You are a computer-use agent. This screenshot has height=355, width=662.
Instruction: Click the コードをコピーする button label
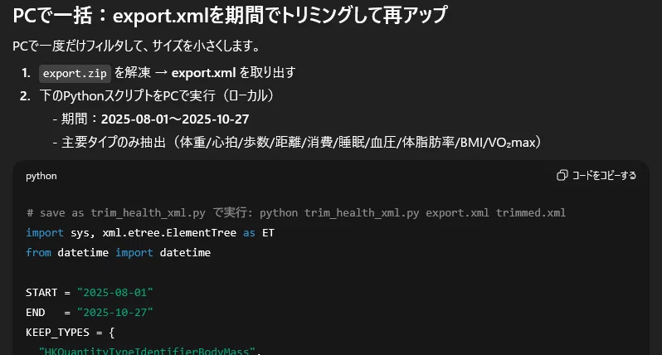point(604,175)
